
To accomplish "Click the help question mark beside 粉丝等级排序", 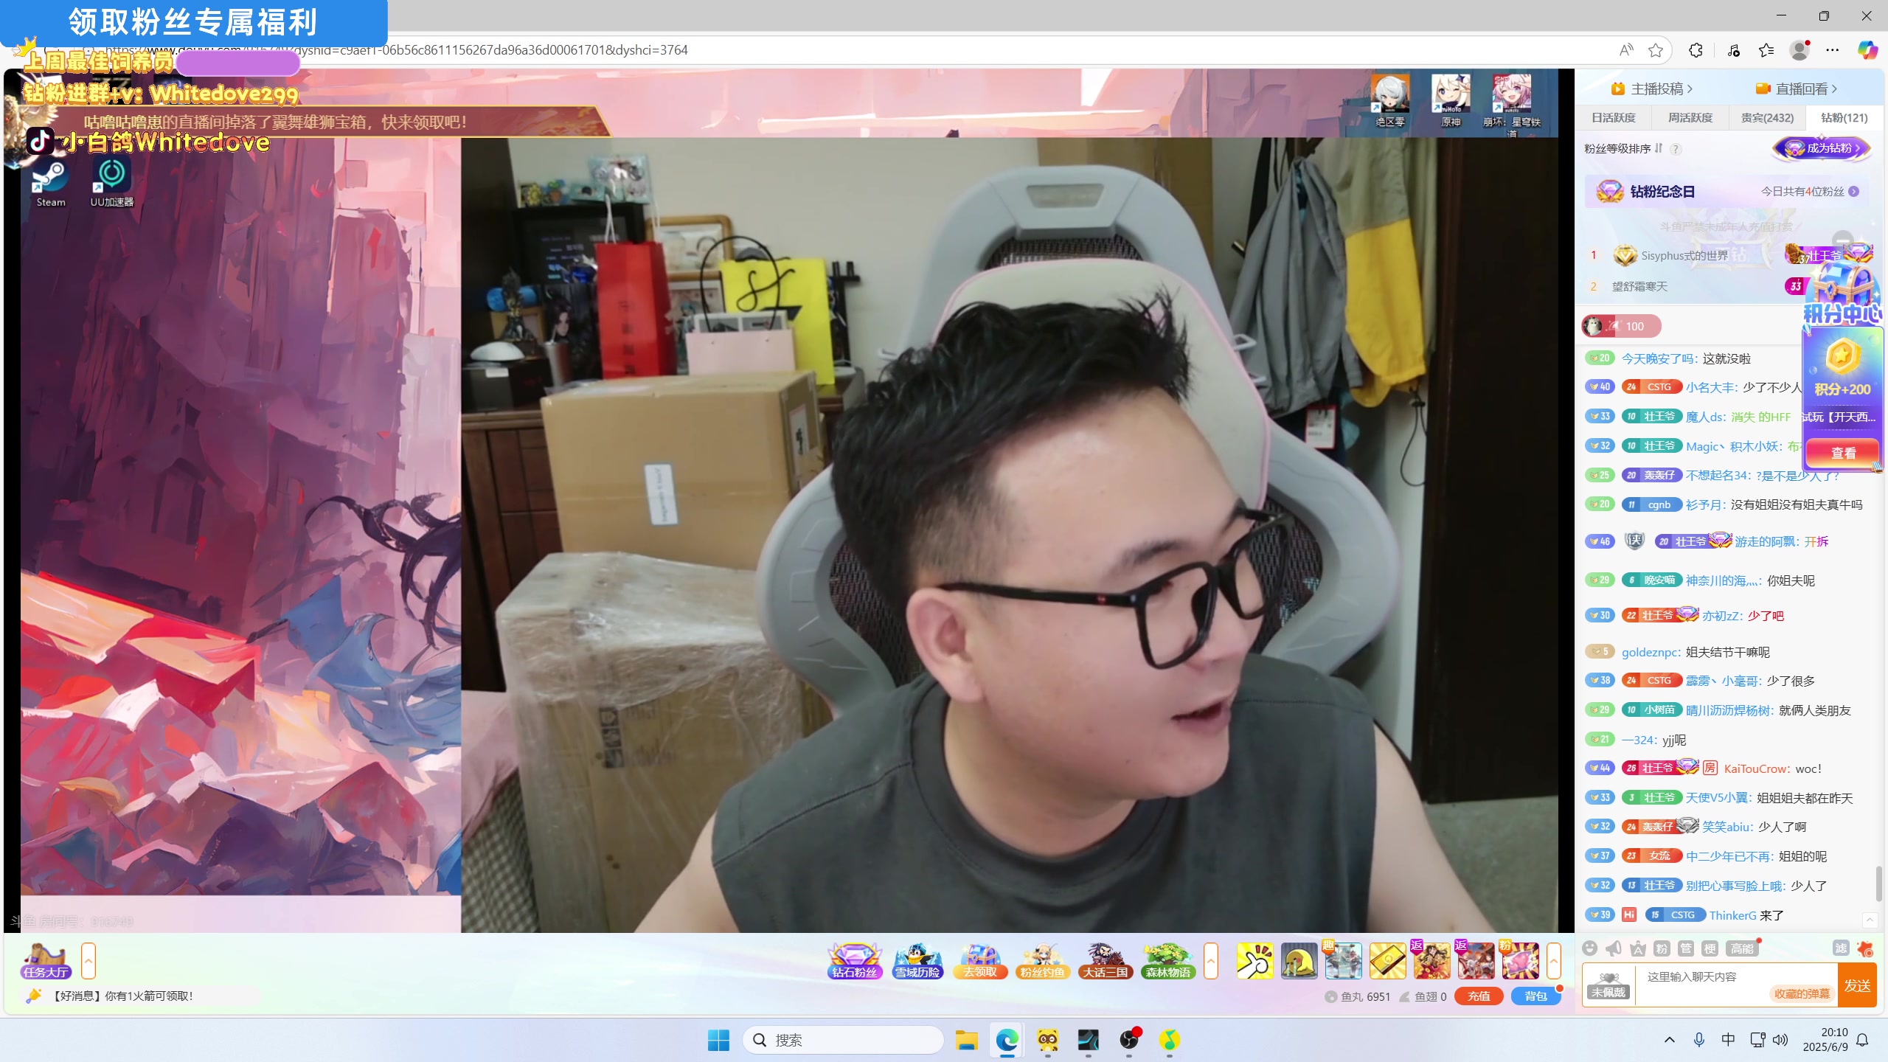I will pyautogui.click(x=1676, y=149).
